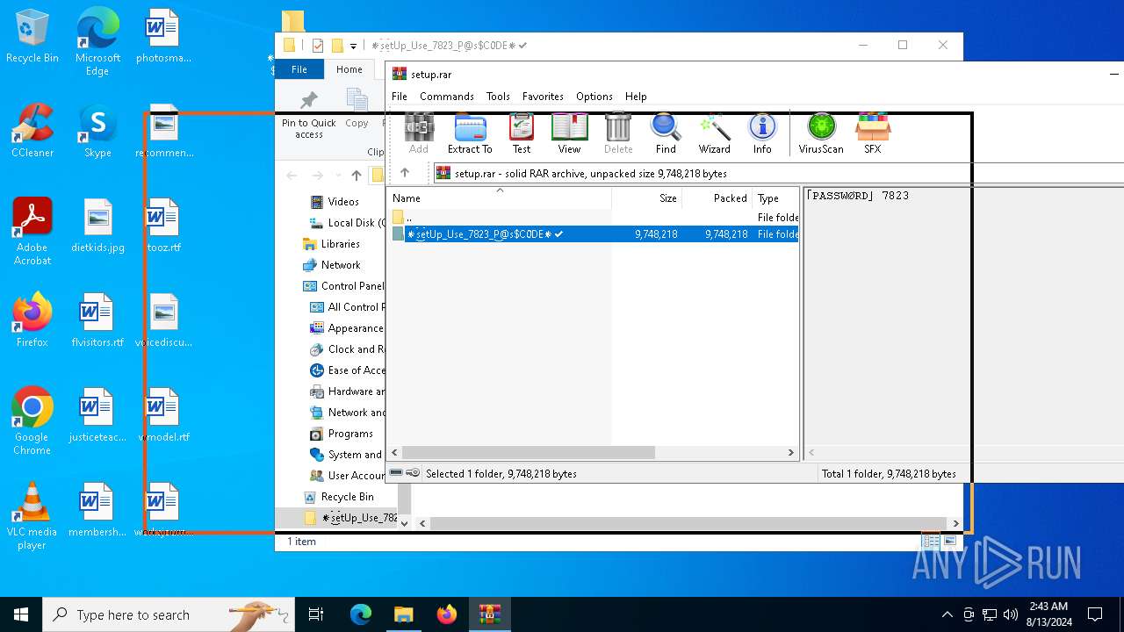Run Test on the archive
Image resolution: width=1124 pixels, height=632 pixels.
[522, 133]
